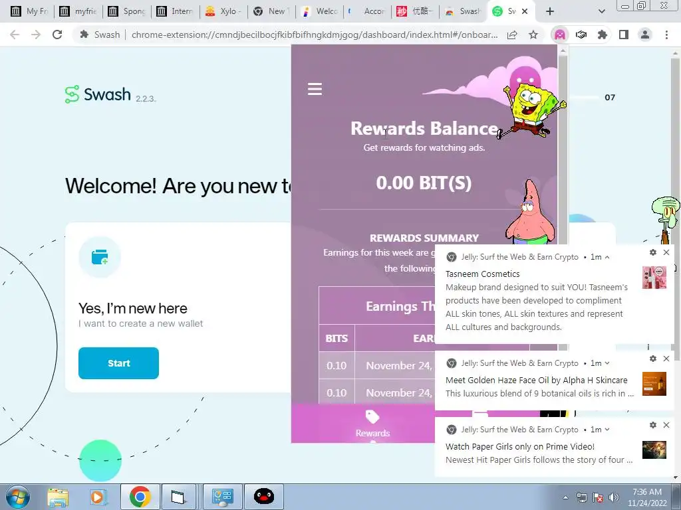
Task: Toggle the browser side panel icon
Action: (624, 35)
